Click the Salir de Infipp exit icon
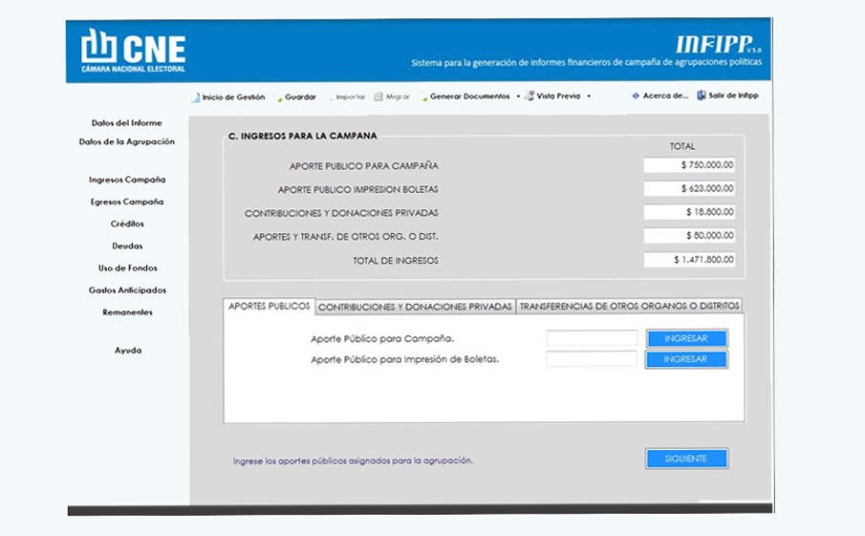 (702, 96)
